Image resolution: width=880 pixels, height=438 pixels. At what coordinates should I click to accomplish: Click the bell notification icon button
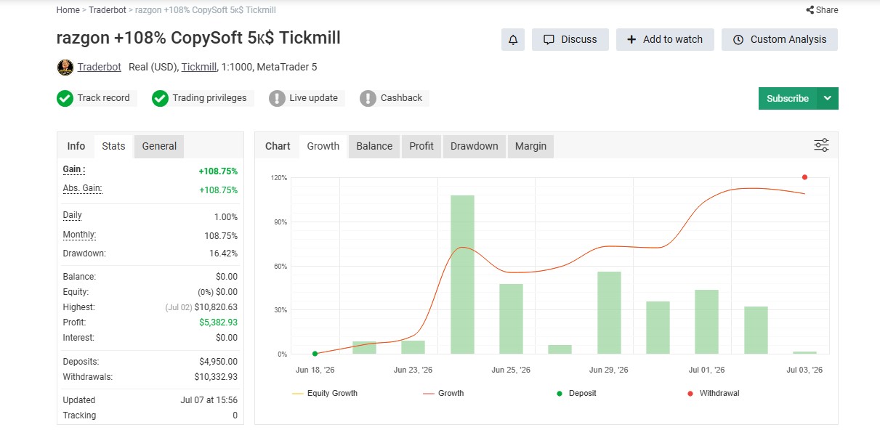coord(513,40)
